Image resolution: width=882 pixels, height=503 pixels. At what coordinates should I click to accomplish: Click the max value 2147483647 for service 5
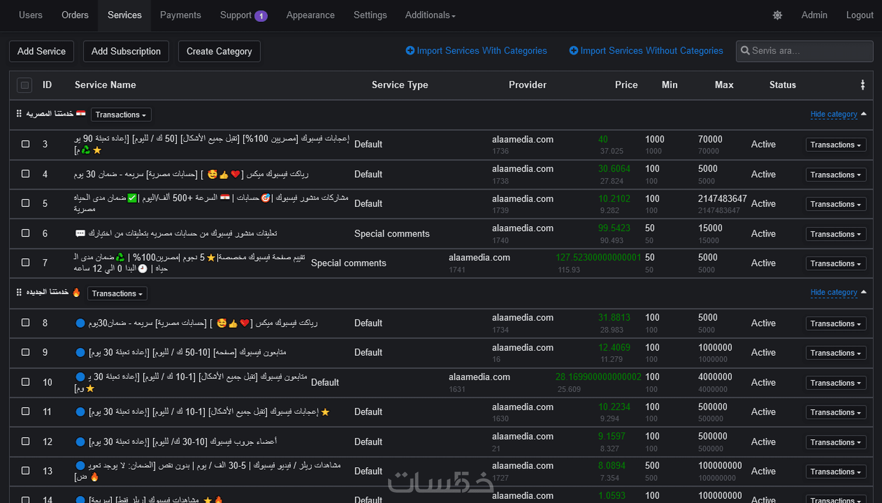point(722,199)
